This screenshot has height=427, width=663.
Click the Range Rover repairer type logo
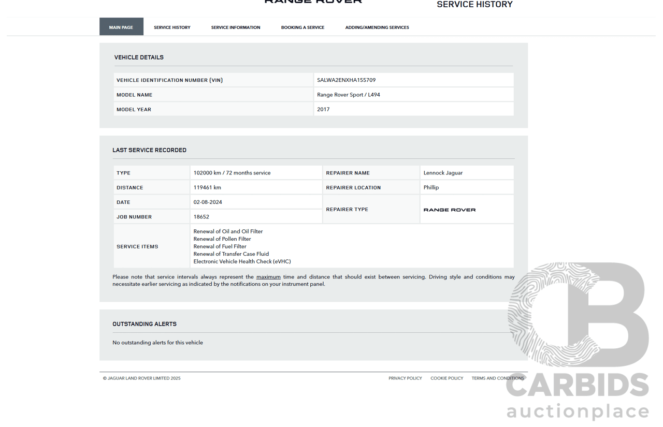(449, 210)
